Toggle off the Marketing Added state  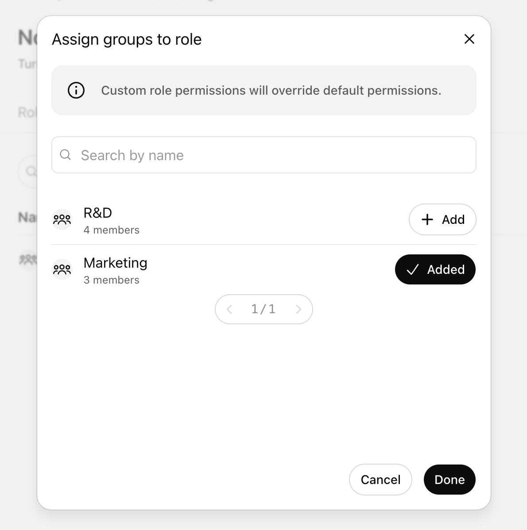click(x=435, y=269)
